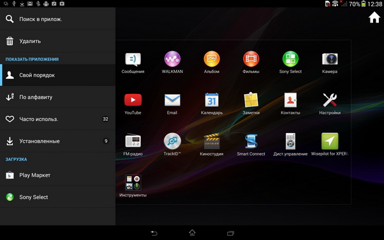Image resolution: width=384 pixels, height=240 pixels.
Task: Tap the Поиск в прилож. search field
Action: point(58,19)
